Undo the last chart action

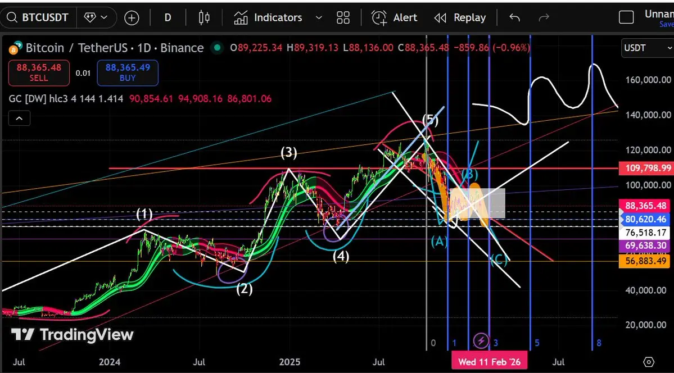tap(514, 17)
